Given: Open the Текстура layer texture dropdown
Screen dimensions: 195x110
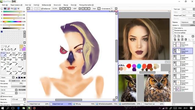Looking at the screenshot, I should click(194, 9).
